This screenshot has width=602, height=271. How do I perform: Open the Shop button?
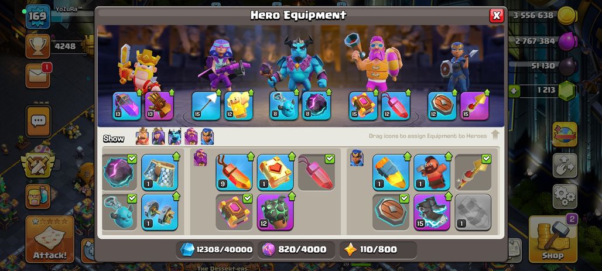click(x=553, y=239)
